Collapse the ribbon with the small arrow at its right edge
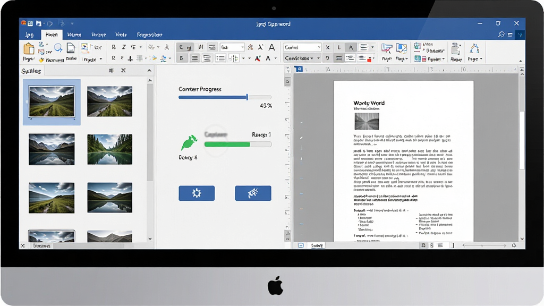This screenshot has height=306, width=544. click(521, 61)
